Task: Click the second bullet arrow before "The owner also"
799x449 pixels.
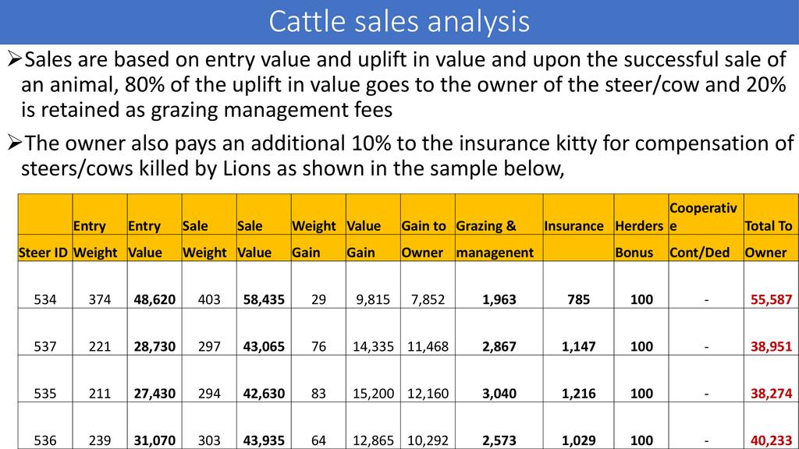Action: (14, 144)
